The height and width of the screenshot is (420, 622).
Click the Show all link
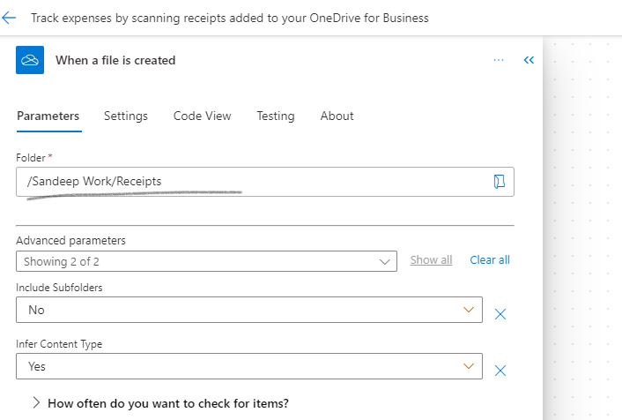pyautogui.click(x=431, y=260)
